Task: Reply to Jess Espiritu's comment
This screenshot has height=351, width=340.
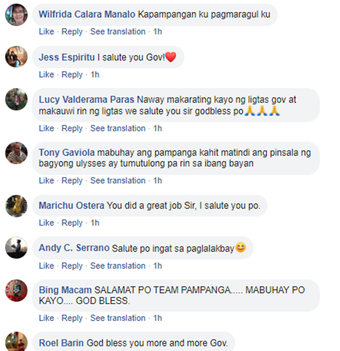Action: point(72,75)
